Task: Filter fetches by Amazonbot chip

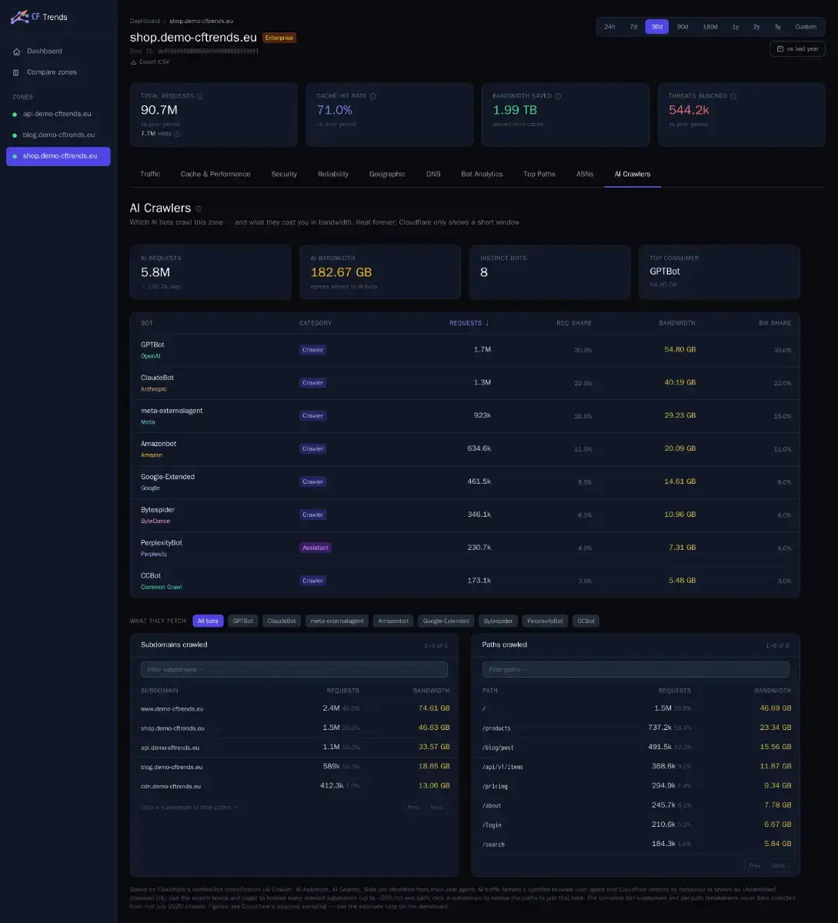Action: [x=393, y=621]
